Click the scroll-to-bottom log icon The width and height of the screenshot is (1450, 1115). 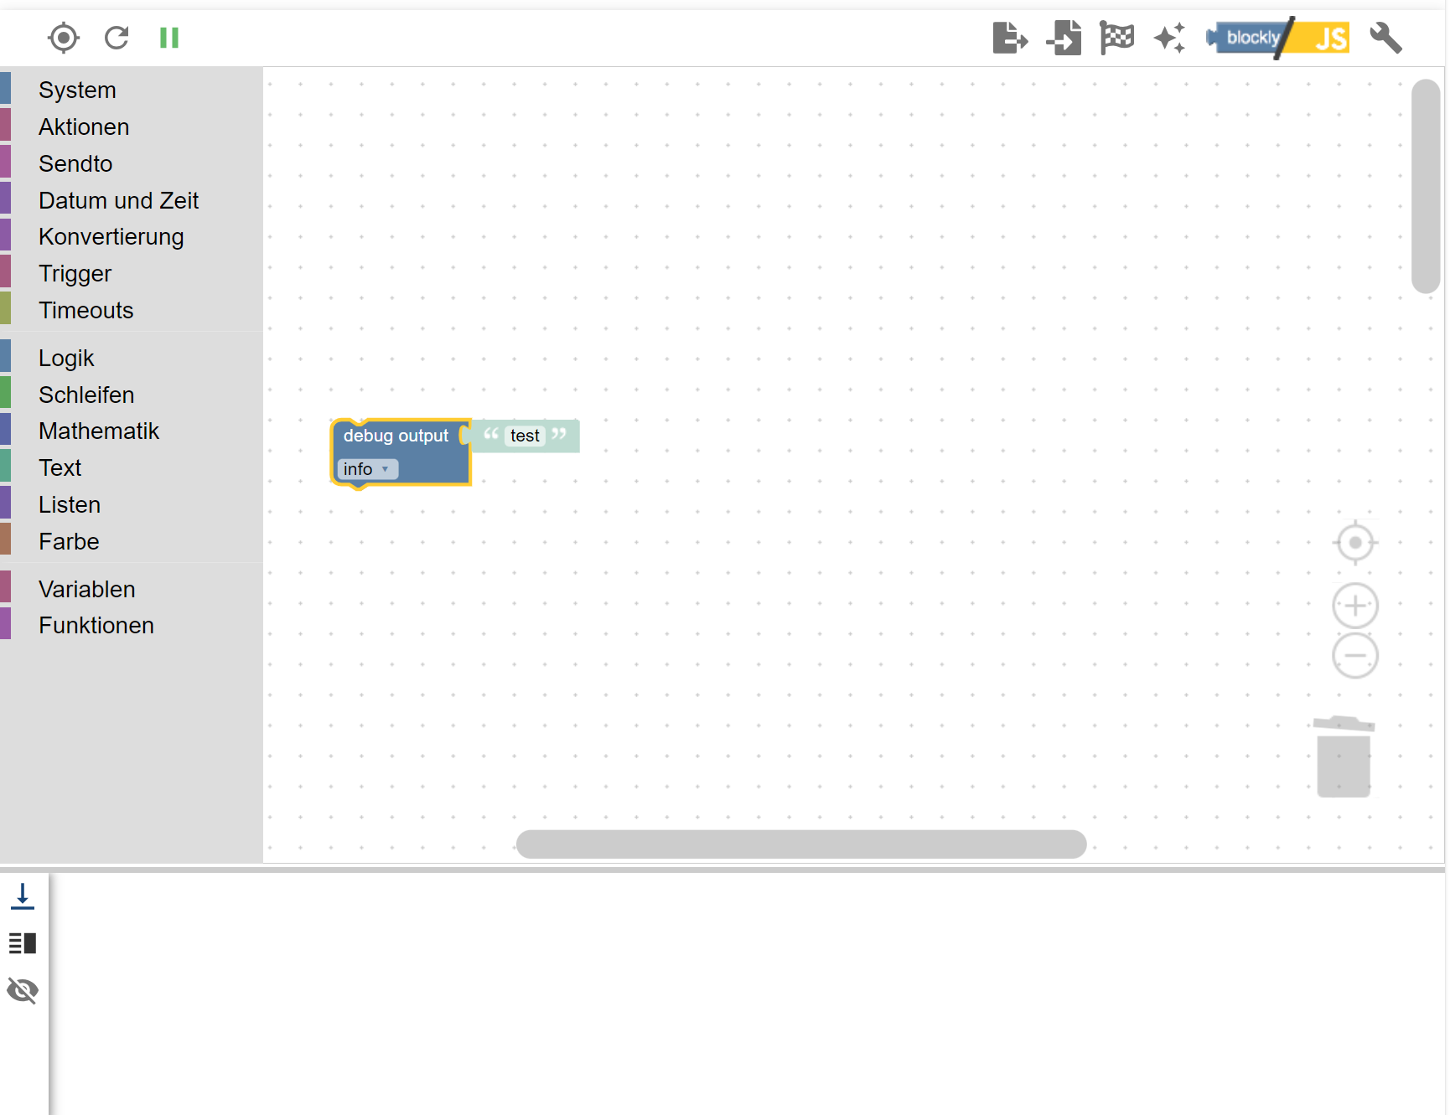coord(23,896)
